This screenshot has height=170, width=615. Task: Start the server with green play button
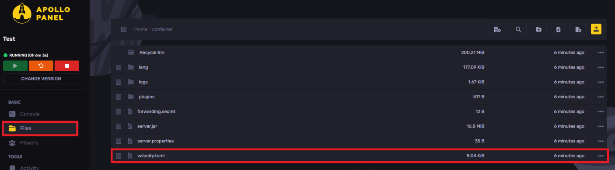click(x=15, y=66)
